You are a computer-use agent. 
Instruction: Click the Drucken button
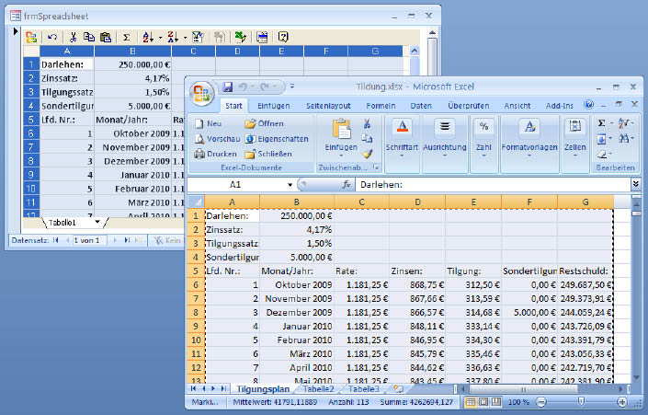coord(215,154)
